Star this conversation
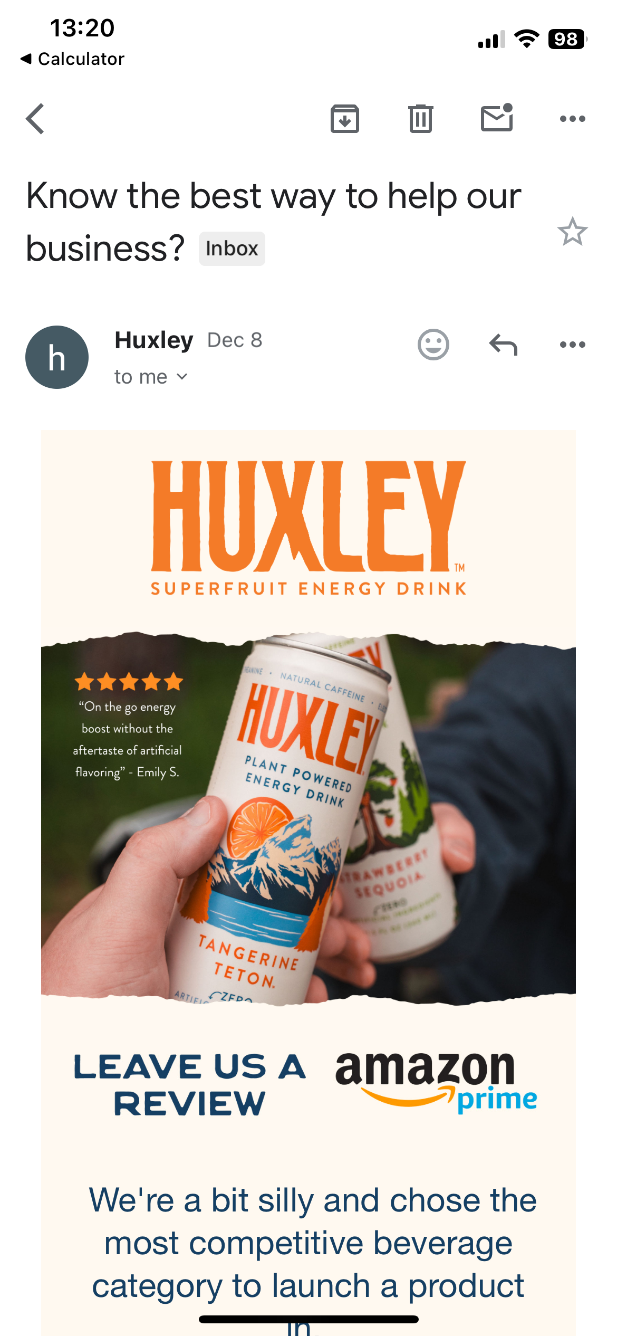The height and width of the screenshot is (1336, 617). tap(572, 231)
